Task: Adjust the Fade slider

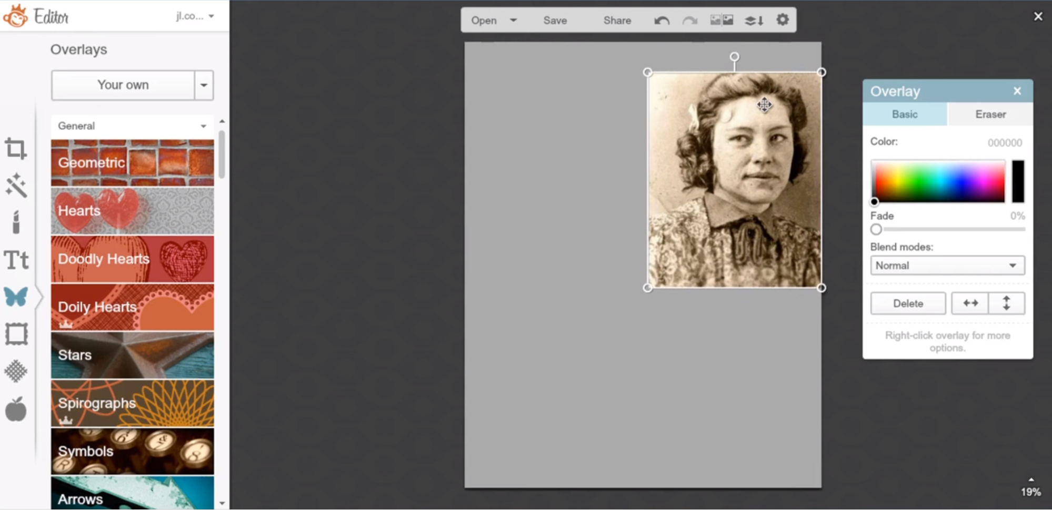Action: [876, 229]
